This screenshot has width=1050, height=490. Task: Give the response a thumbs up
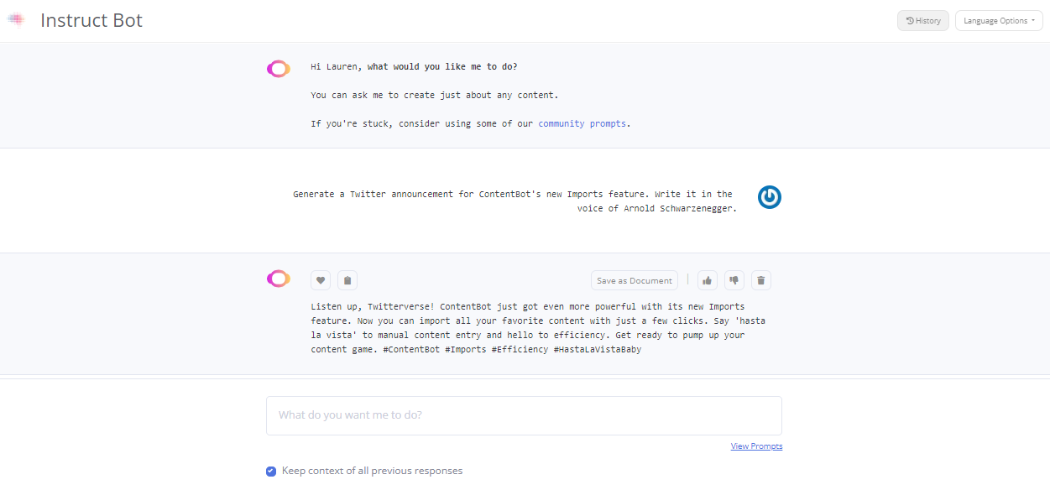[708, 280]
